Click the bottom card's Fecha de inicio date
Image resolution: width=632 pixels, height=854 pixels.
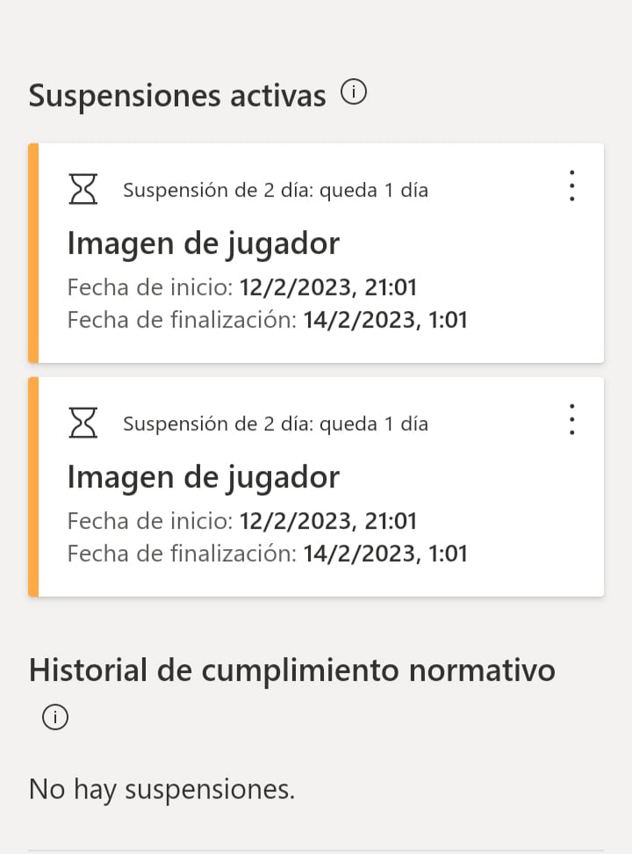click(327, 521)
